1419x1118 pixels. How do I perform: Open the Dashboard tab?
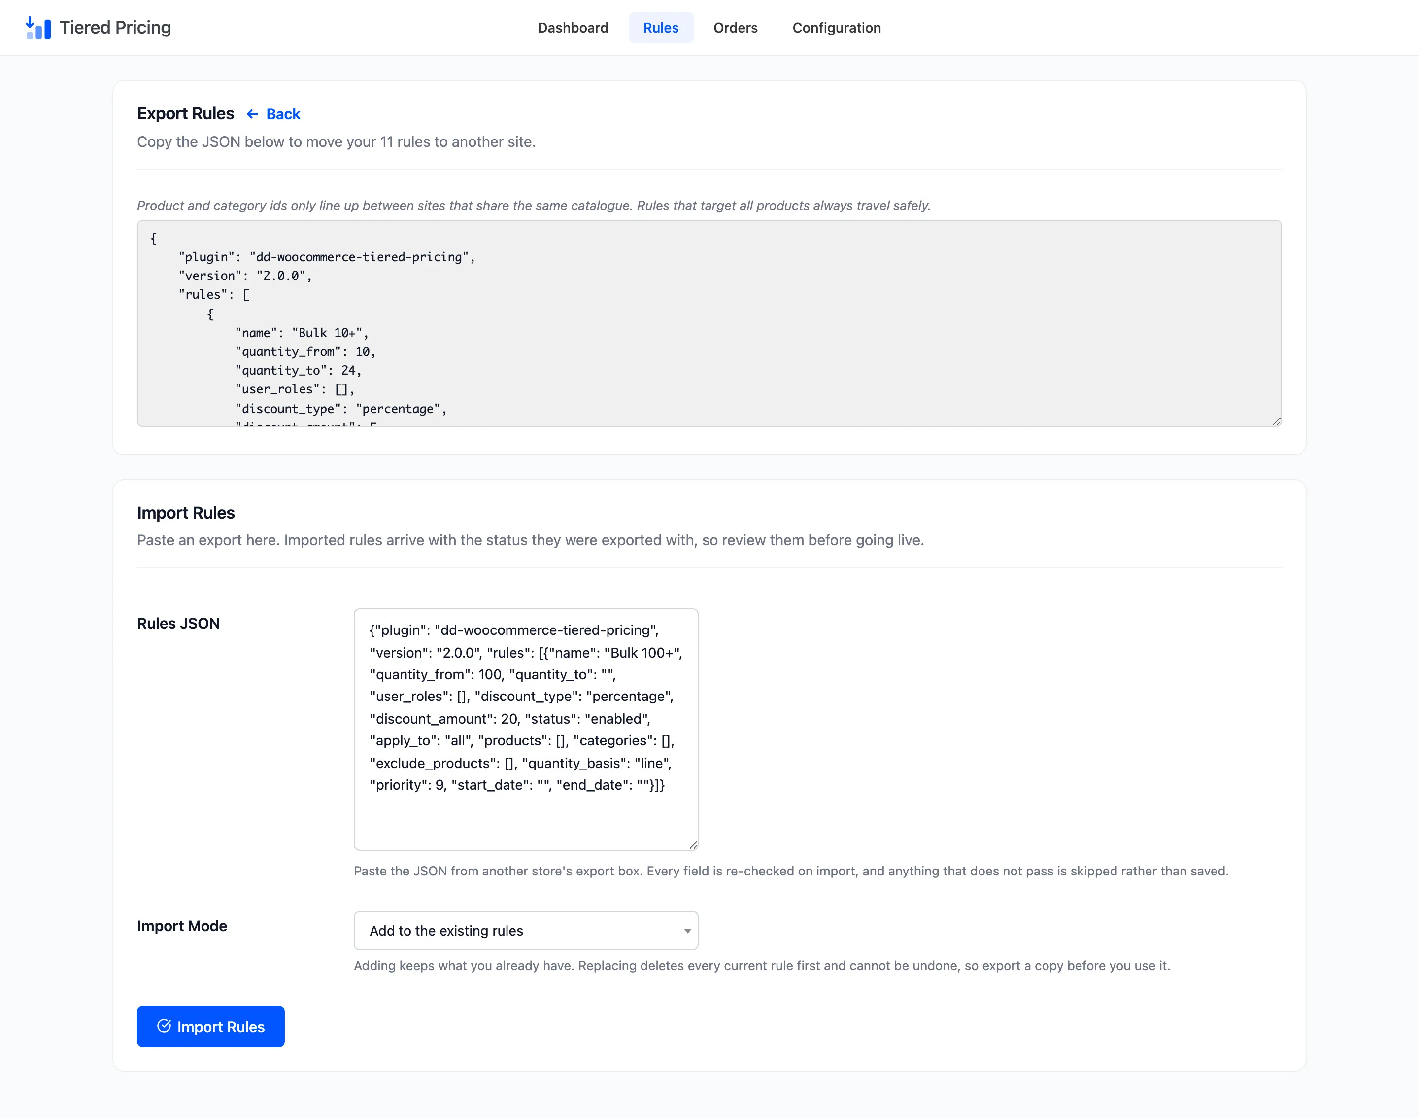coord(573,28)
